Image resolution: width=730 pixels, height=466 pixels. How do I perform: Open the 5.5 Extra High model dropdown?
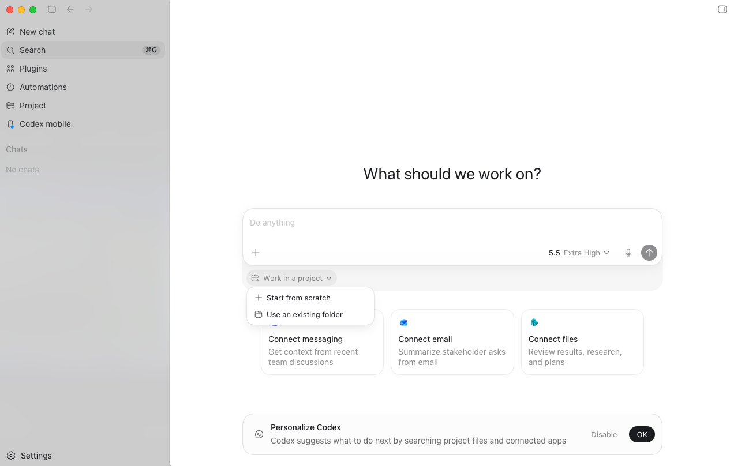579,253
